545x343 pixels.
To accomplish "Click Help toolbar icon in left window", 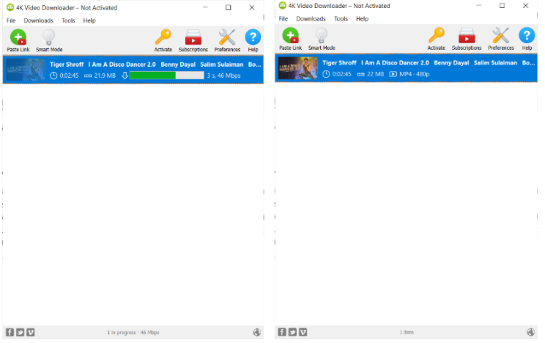I will click(x=253, y=41).
